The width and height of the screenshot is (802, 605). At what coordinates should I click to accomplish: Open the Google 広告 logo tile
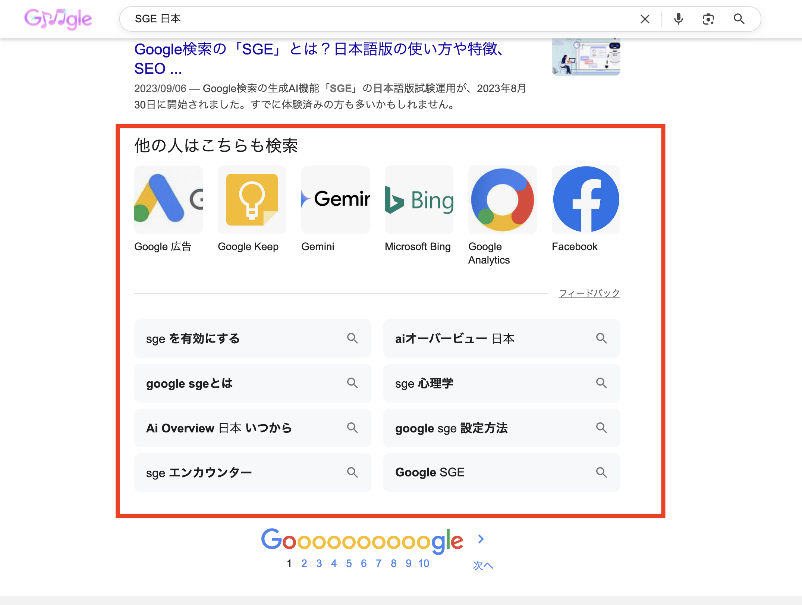(168, 200)
